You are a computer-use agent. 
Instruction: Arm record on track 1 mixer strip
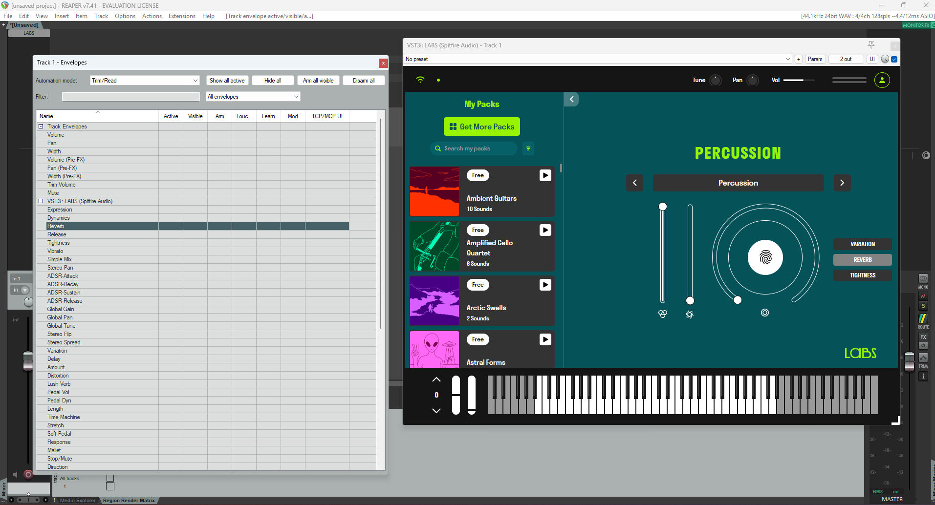point(28,474)
